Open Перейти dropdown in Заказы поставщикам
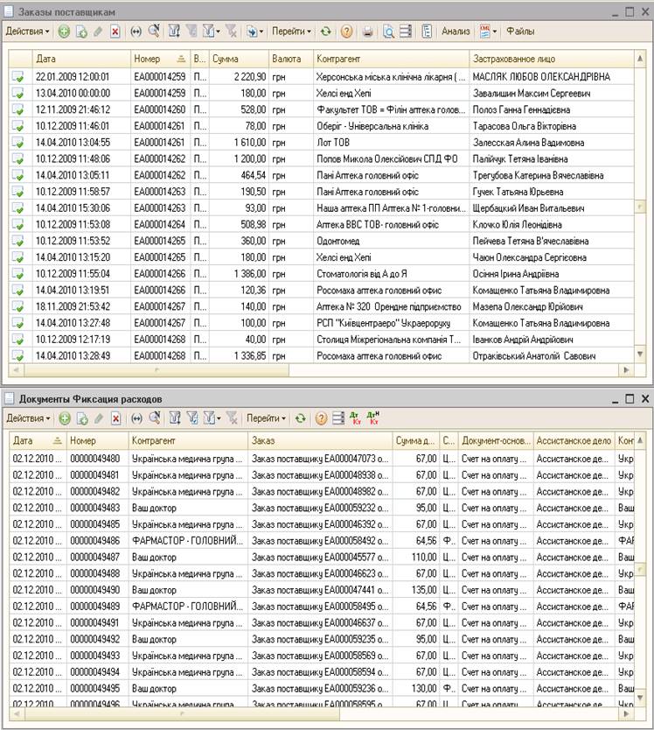Viewport: 654px width, 730px height. click(291, 32)
